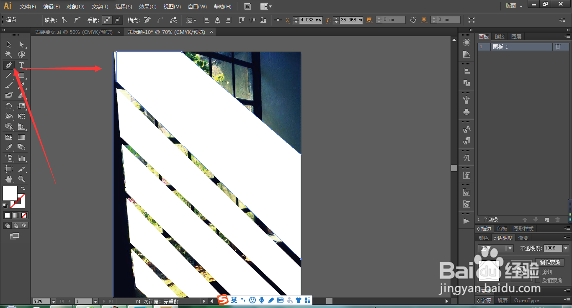Viewport: 572px width, 308px height.
Task: Open the 对象(O) menu
Action: (x=75, y=7)
